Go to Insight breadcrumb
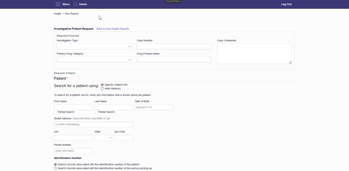The image size is (349, 171). pyautogui.click(x=57, y=14)
